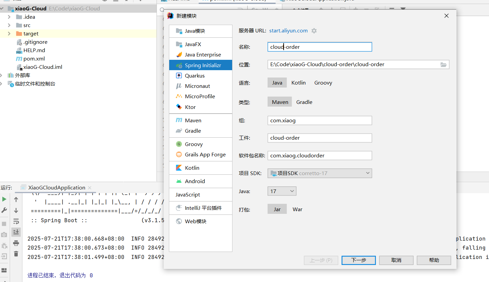Click the down arrow in Run console toolbar
This screenshot has height=282, width=489.
(16, 210)
